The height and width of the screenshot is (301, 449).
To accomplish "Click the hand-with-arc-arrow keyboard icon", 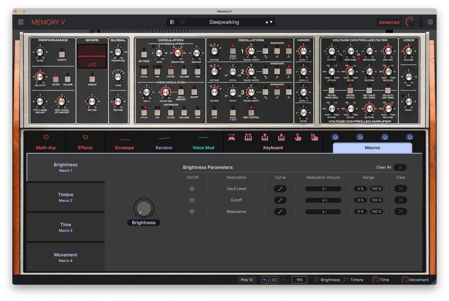I will [231, 137].
